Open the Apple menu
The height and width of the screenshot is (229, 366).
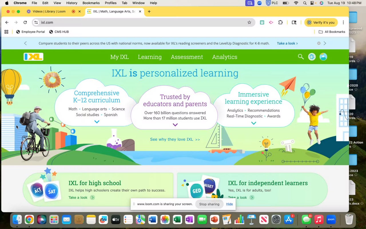tap(7, 3)
